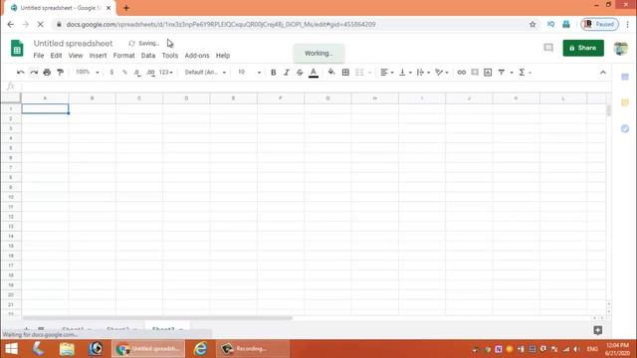The width and height of the screenshot is (637, 358).
Task: Open the Format menu
Action: (x=123, y=56)
